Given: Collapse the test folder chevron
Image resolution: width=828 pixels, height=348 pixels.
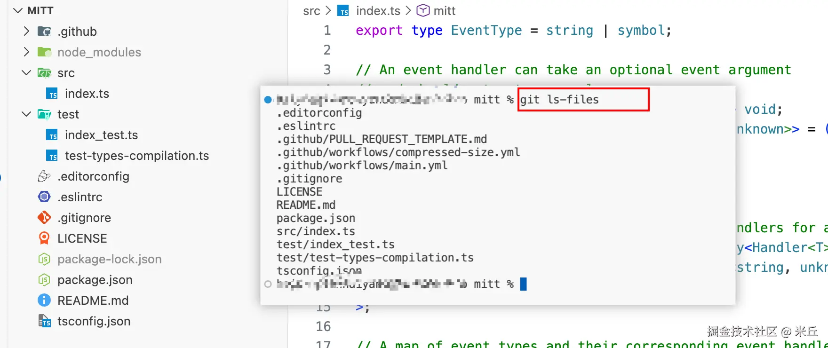Looking at the screenshot, I should click(x=26, y=114).
